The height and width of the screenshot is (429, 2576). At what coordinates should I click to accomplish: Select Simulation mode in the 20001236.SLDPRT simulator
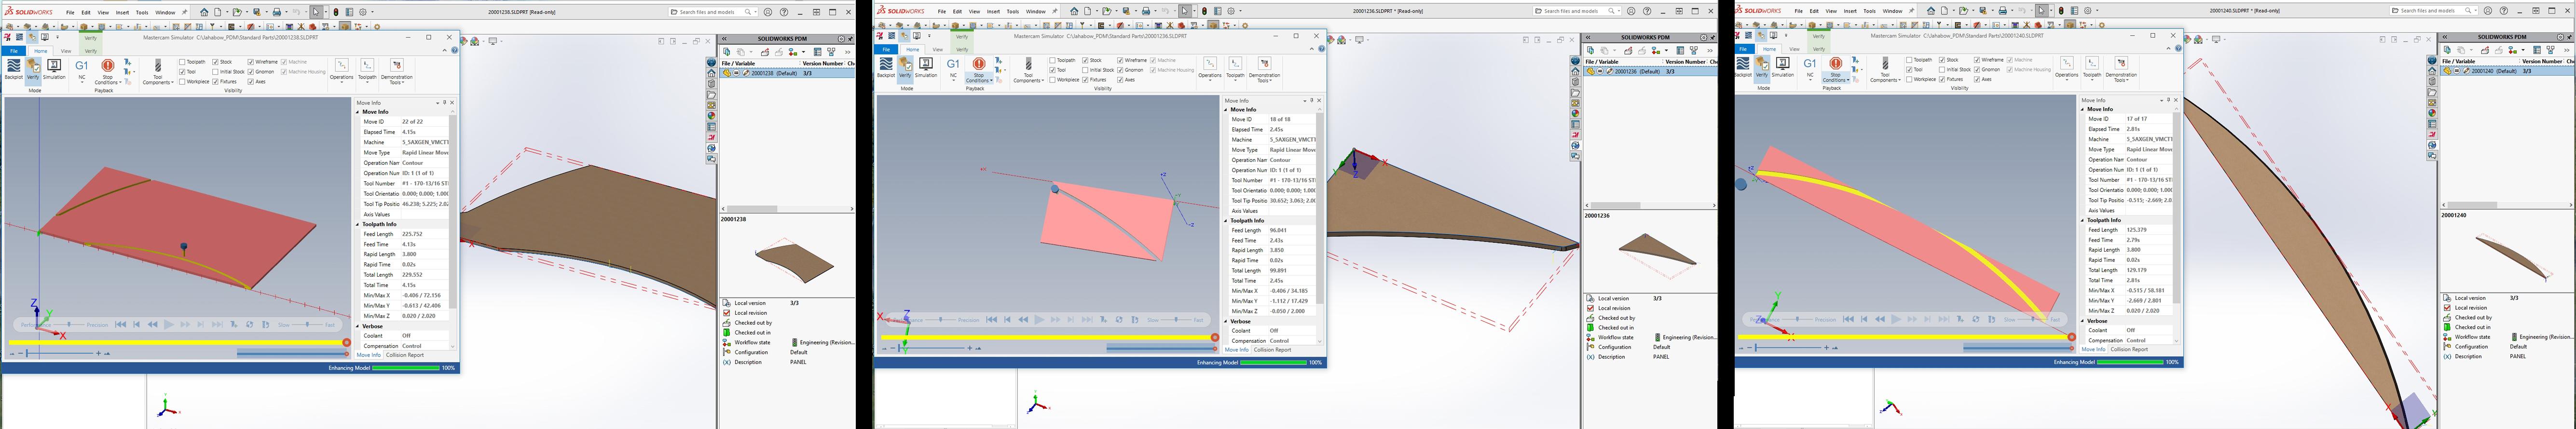pyautogui.click(x=926, y=68)
